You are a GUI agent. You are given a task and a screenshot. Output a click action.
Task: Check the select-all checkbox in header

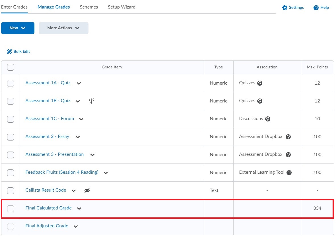tap(10, 67)
